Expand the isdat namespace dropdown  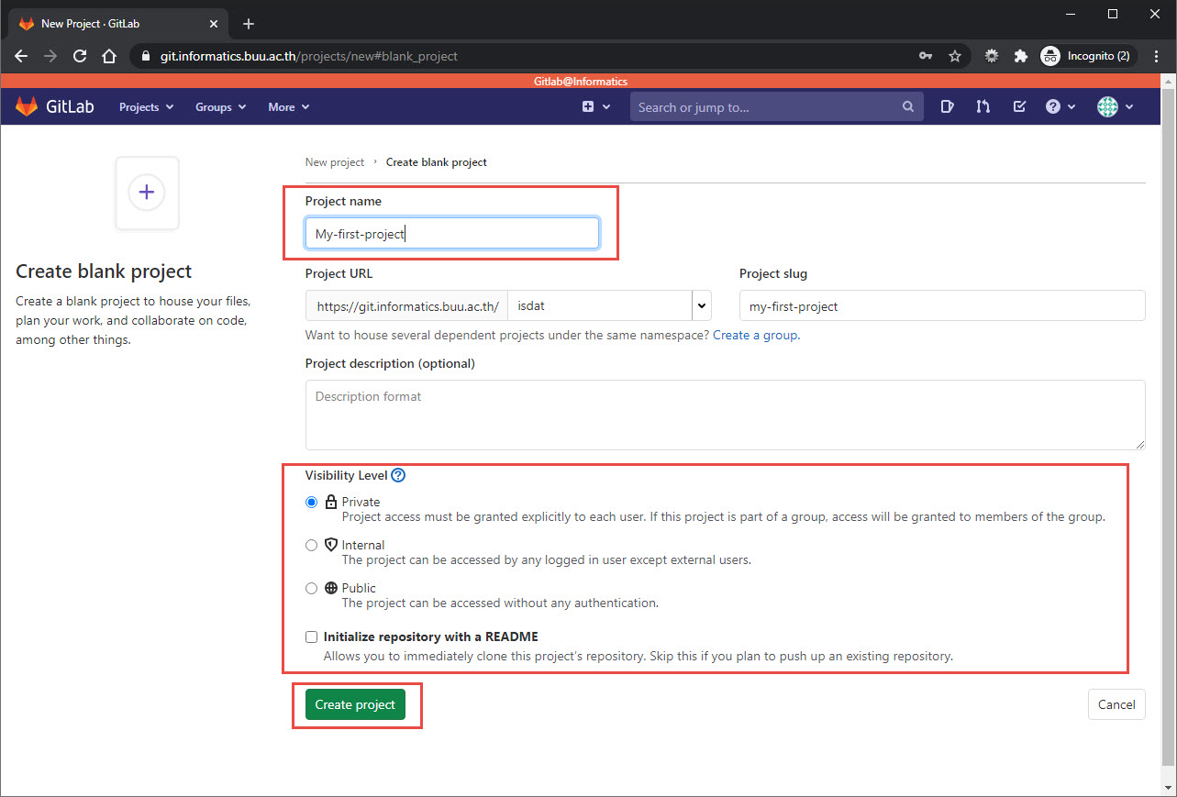(x=702, y=305)
